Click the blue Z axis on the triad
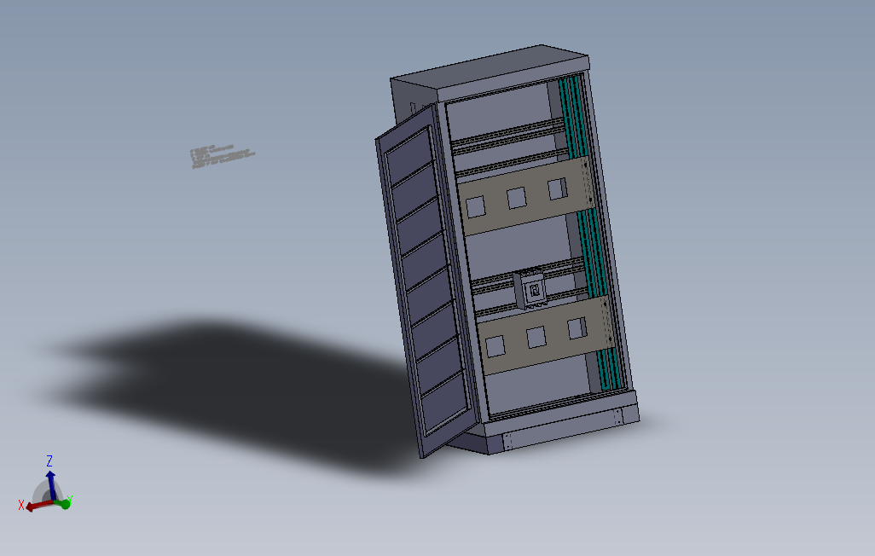The image size is (875, 556). pos(51,484)
